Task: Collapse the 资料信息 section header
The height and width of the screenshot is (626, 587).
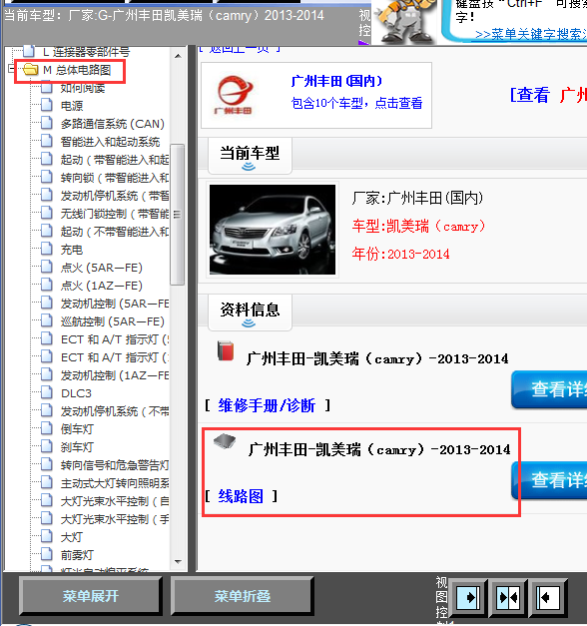Action: (x=250, y=313)
